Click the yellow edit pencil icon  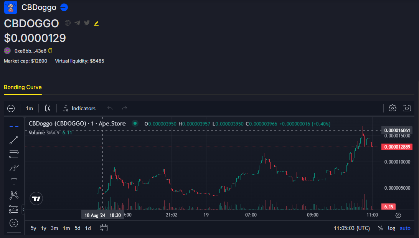coord(96,23)
